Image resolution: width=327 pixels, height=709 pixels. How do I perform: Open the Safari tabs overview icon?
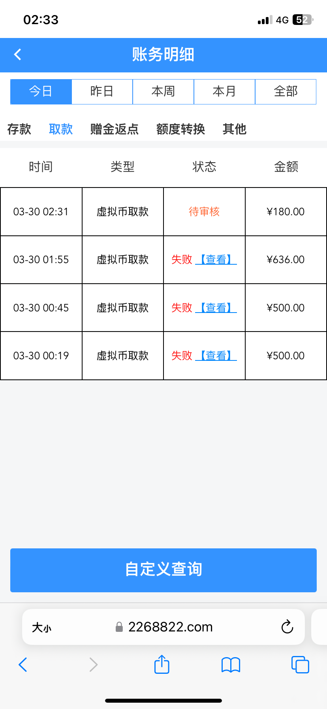click(300, 664)
